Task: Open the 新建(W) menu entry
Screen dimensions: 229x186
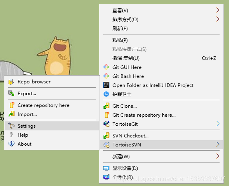Action: 161,156
